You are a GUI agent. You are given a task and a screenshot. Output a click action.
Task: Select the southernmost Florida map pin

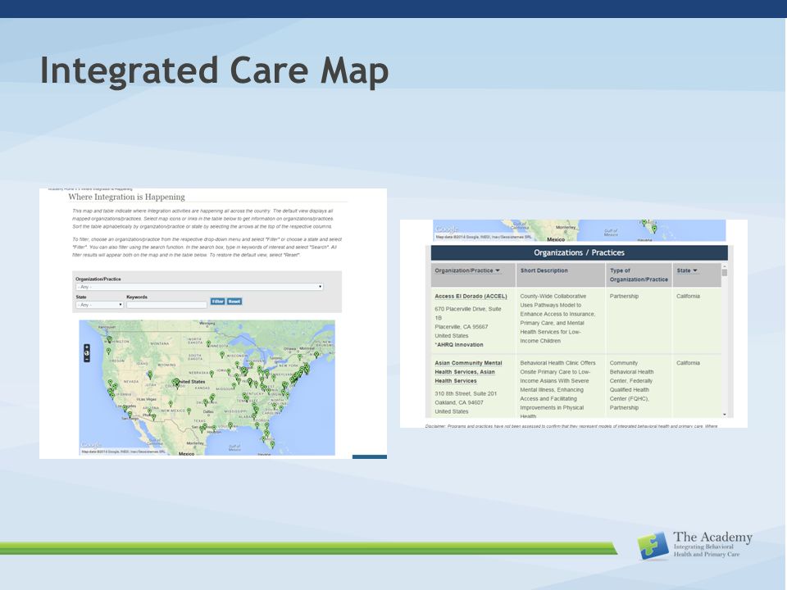[x=272, y=443]
